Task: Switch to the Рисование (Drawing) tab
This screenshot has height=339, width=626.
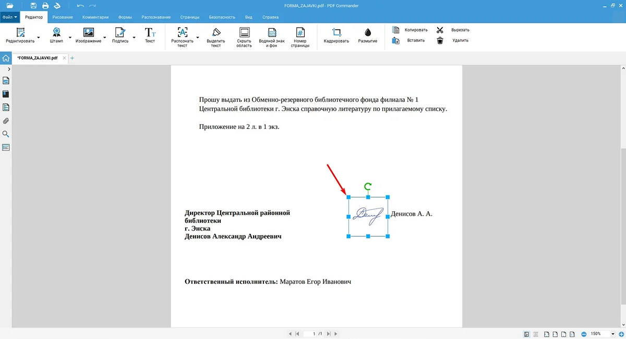Action: click(x=63, y=17)
